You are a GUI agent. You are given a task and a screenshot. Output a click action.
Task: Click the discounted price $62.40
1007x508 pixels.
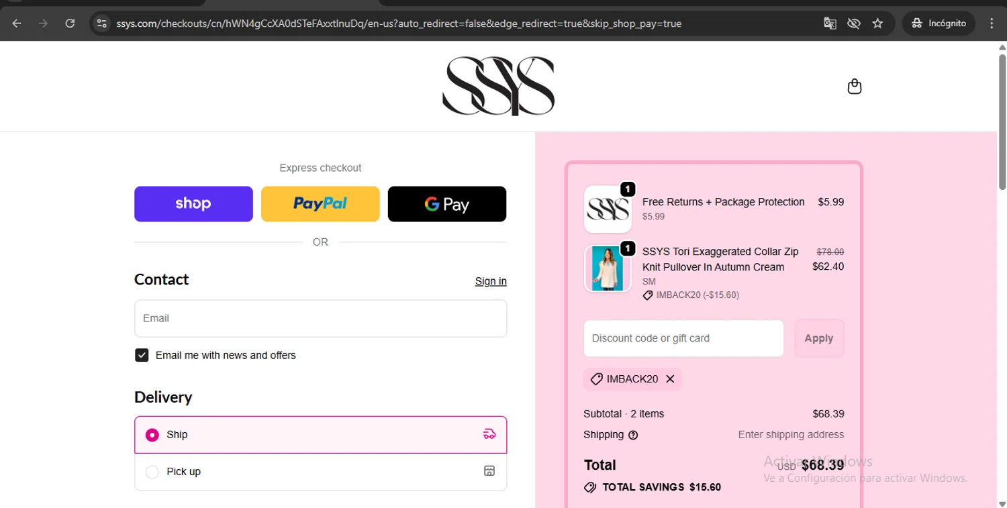point(828,266)
